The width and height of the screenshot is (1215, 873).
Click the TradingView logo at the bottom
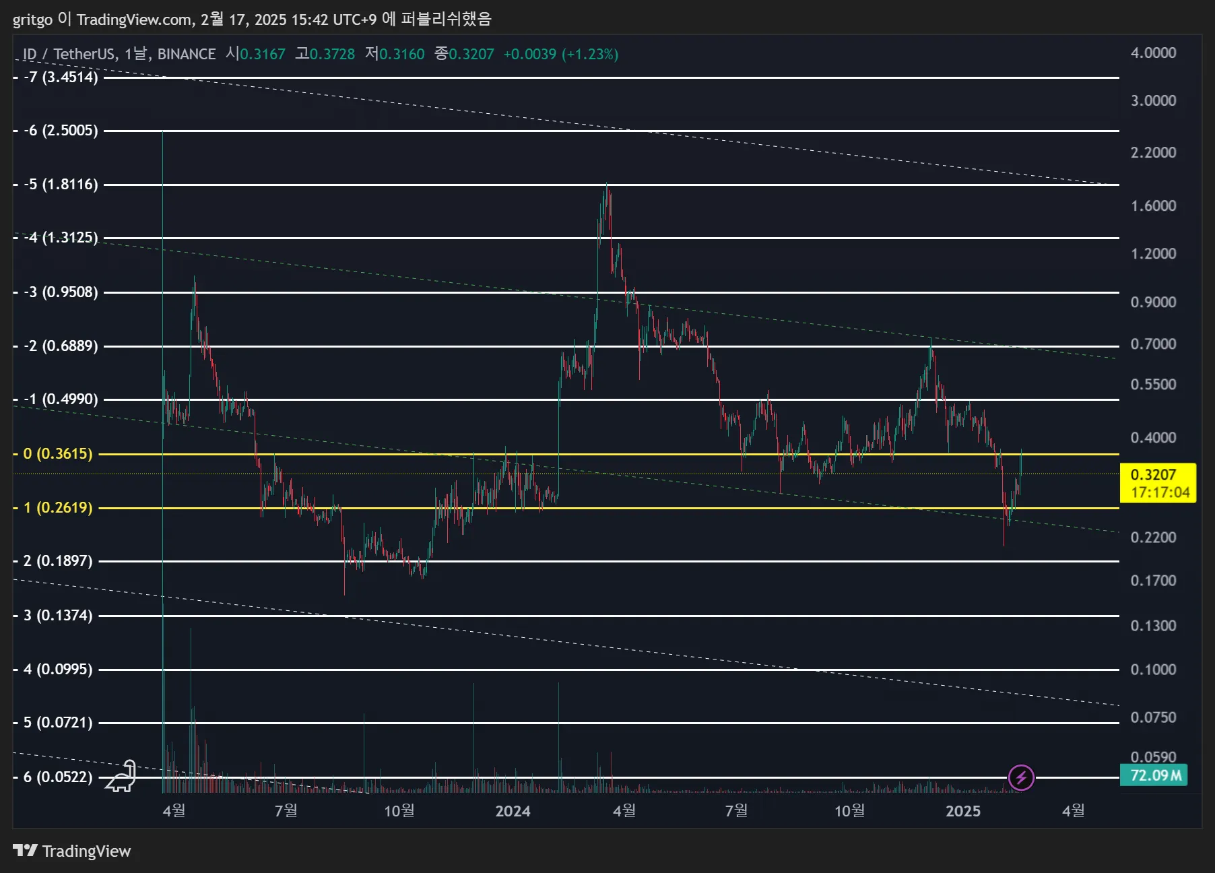click(x=72, y=851)
